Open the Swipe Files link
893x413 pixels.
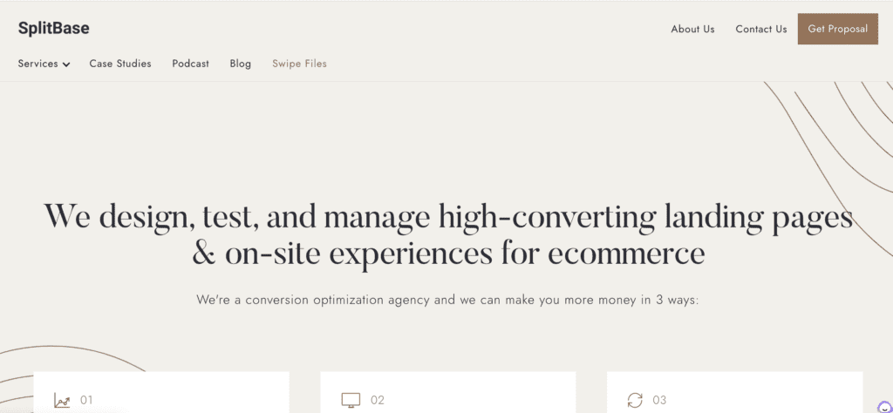tap(300, 64)
